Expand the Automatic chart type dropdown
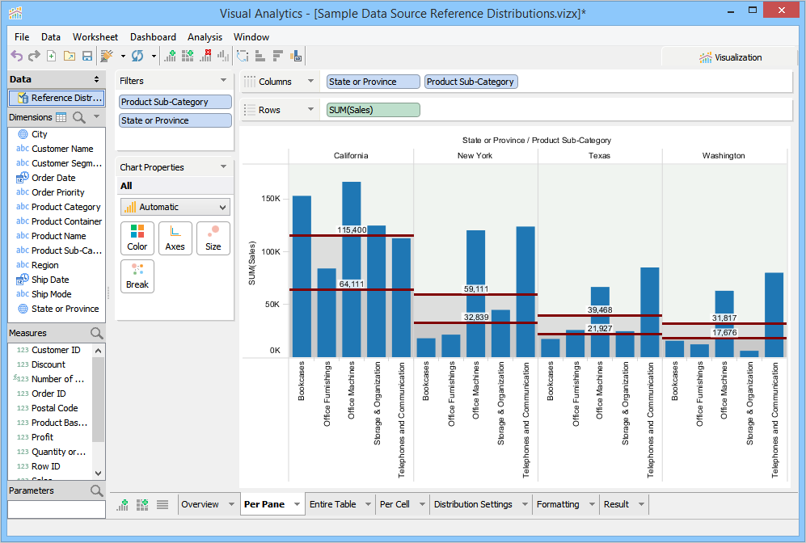Image resolution: width=806 pixels, height=543 pixels. coord(175,207)
